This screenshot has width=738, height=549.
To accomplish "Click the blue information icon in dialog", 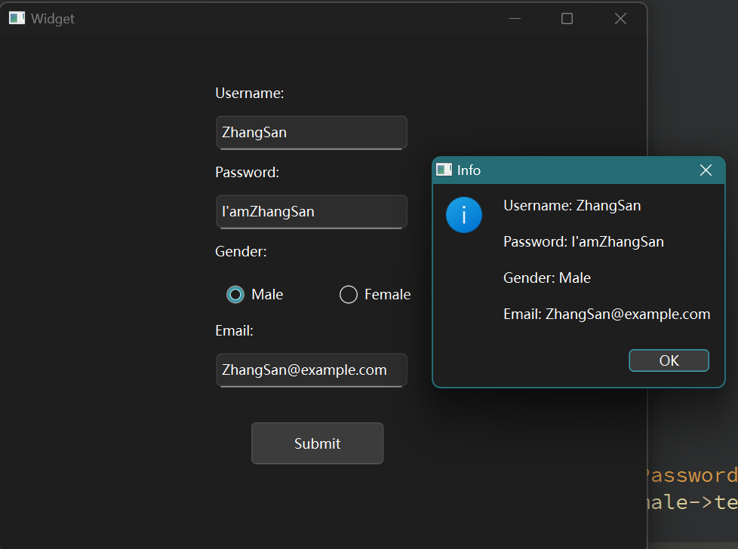I will coord(464,215).
